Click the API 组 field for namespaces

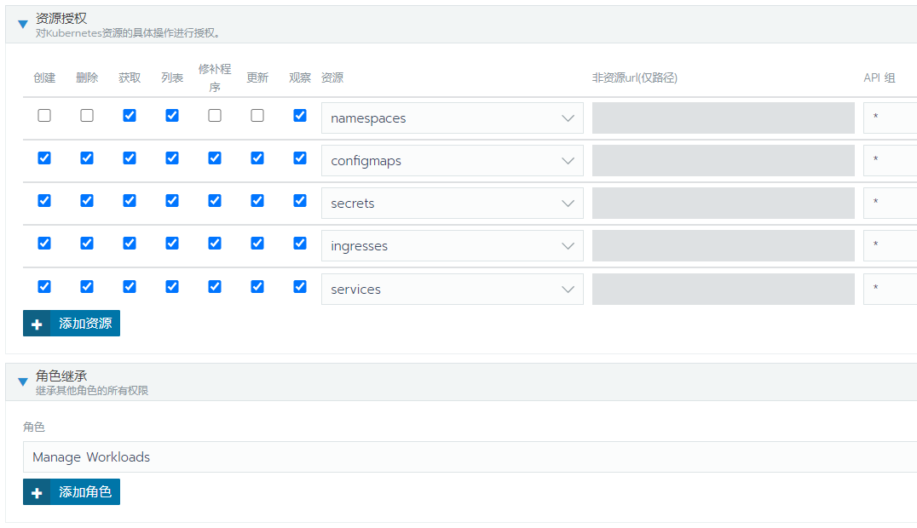tap(890, 118)
